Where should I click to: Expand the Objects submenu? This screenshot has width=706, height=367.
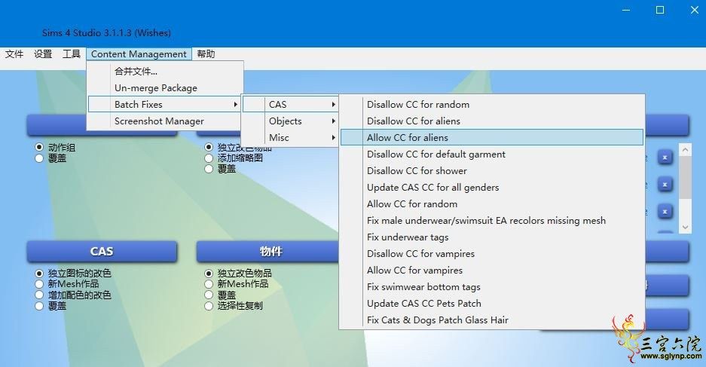point(290,121)
